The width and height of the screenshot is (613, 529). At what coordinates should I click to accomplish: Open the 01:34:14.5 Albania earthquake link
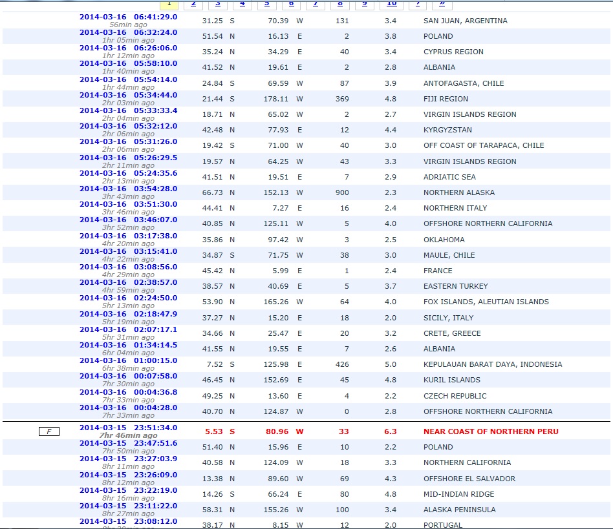tap(128, 346)
